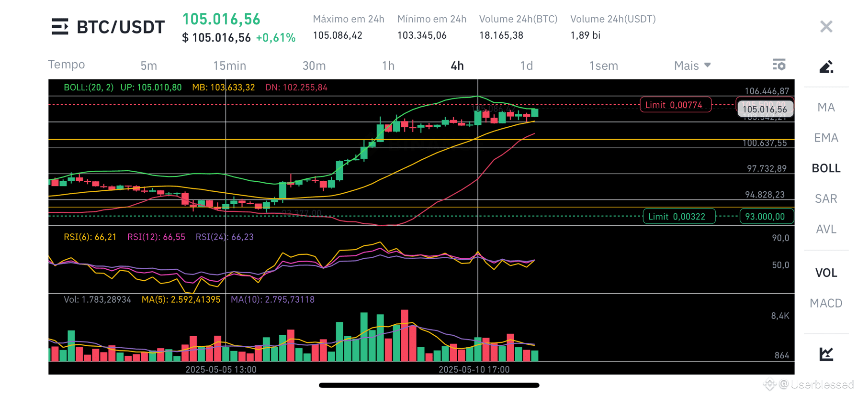
Task: Choose the 1d timeframe
Action: (526, 66)
